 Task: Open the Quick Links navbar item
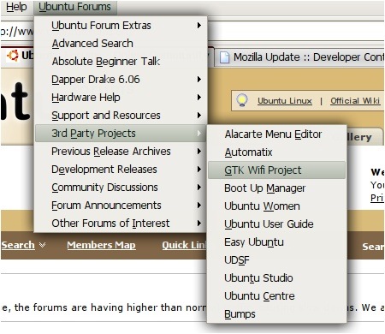[x=184, y=245]
